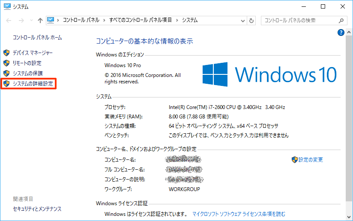Click the computer icon in address bar
Screen dimensions: 353x221
pyautogui.click(x=51, y=21)
